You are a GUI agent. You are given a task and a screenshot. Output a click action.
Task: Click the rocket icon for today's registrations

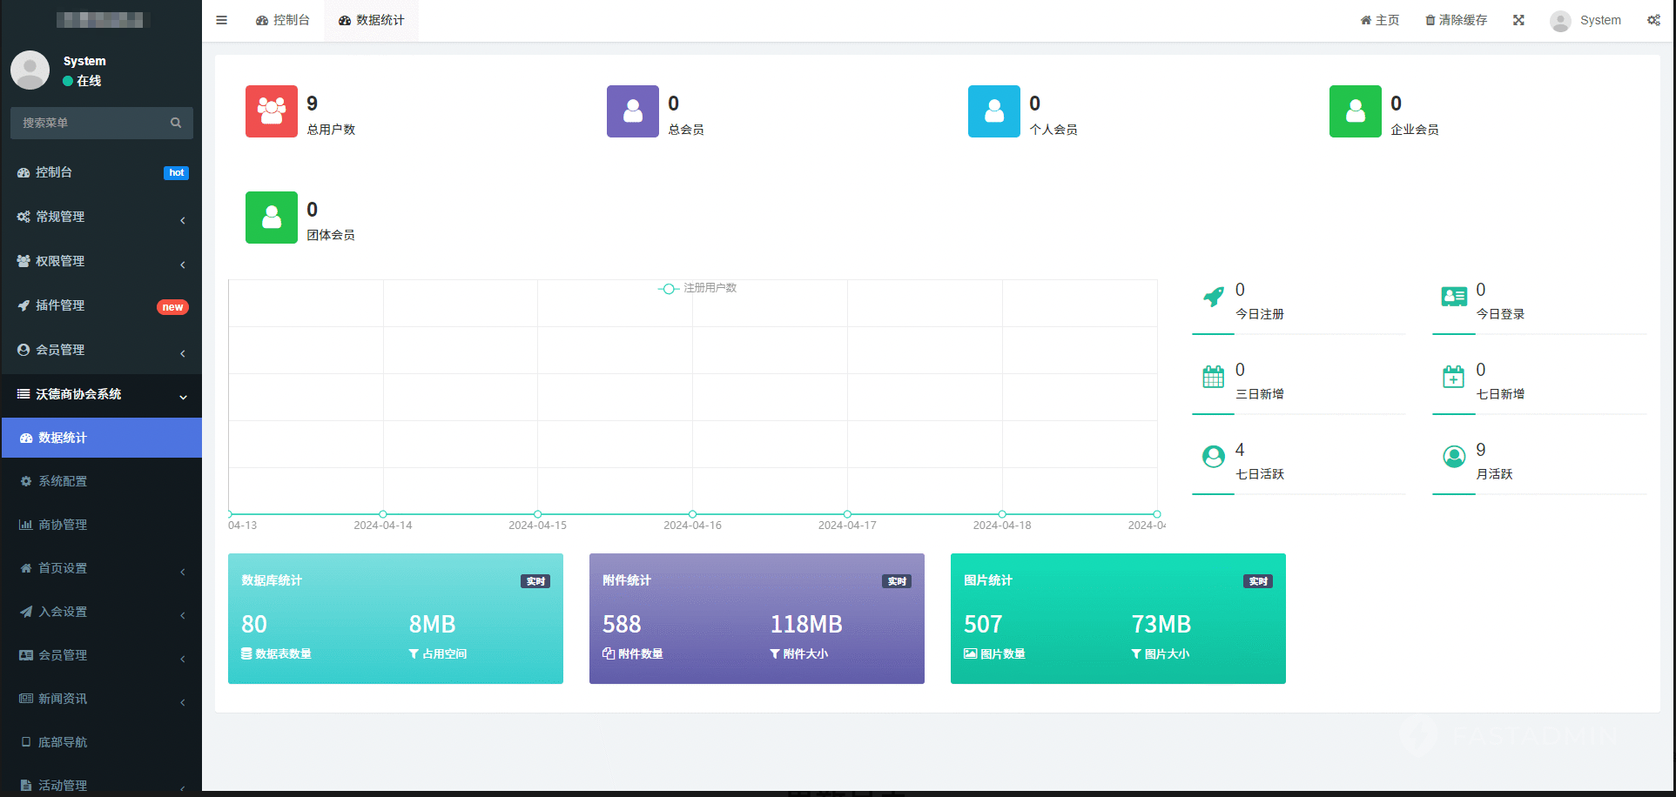[1213, 298]
